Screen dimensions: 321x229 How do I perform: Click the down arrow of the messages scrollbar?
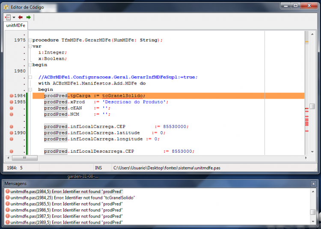coord(313,221)
